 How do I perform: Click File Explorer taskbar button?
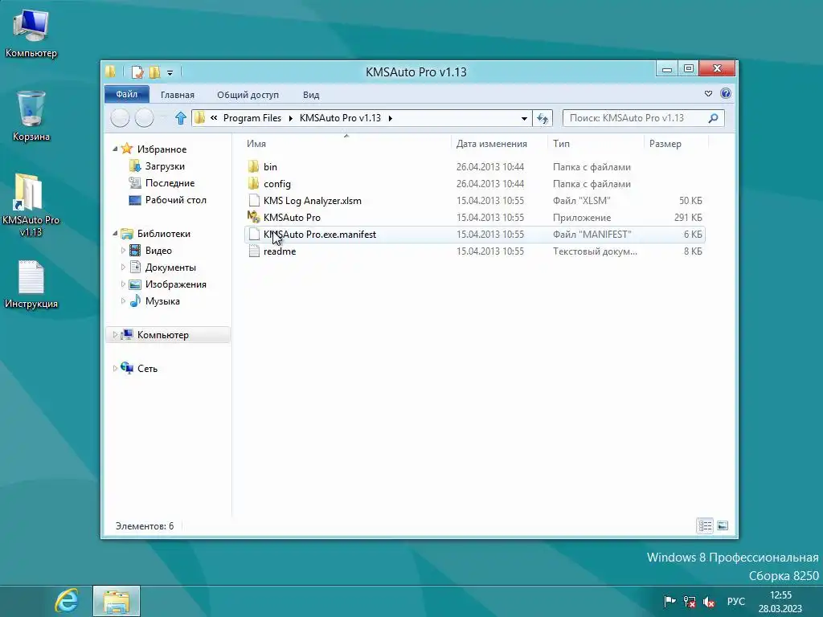[117, 601]
